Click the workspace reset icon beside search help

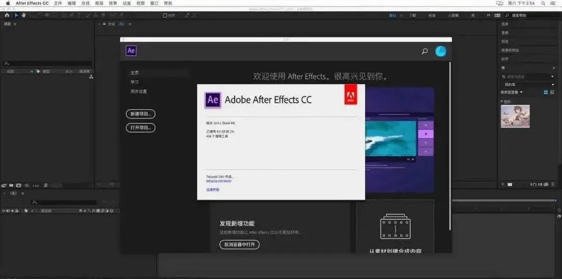click(x=497, y=16)
